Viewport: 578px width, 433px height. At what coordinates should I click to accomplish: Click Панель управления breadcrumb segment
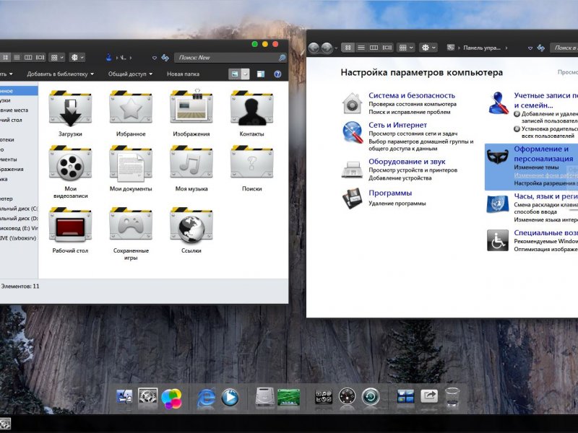(482, 48)
